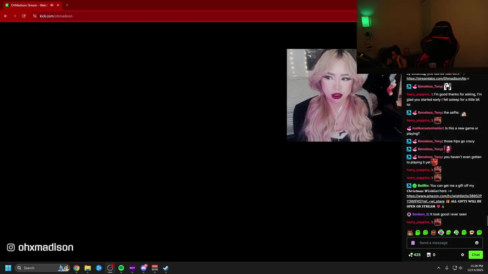Click the Senbon_S username in chat
The image size is (488, 274).
pos(420,214)
